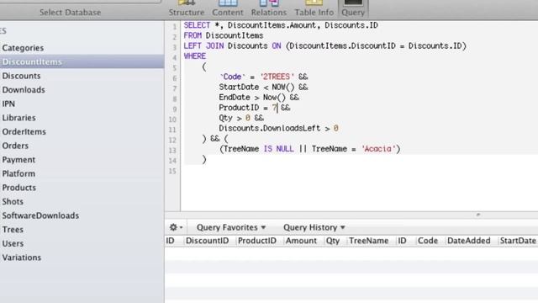Image resolution: width=538 pixels, height=303 pixels.
Task: Open the Query Favorites dropdown
Action: pyautogui.click(x=231, y=227)
